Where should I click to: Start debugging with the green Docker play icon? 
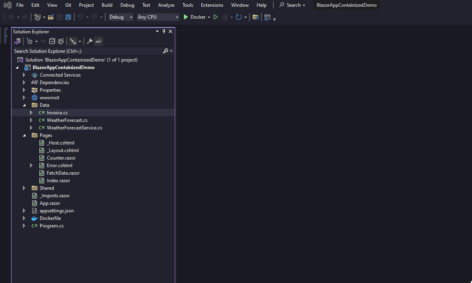[186, 17]
